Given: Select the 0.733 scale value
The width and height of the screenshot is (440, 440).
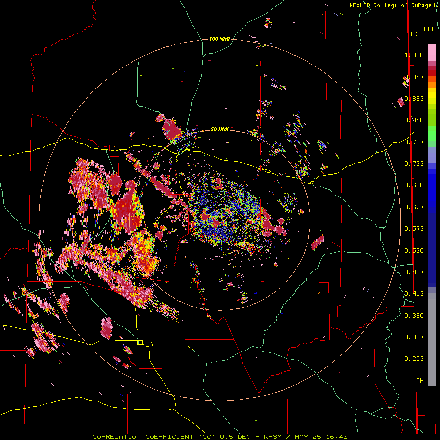Looking at the screenshot, I should pyautogui.click(x=414, y=164).
